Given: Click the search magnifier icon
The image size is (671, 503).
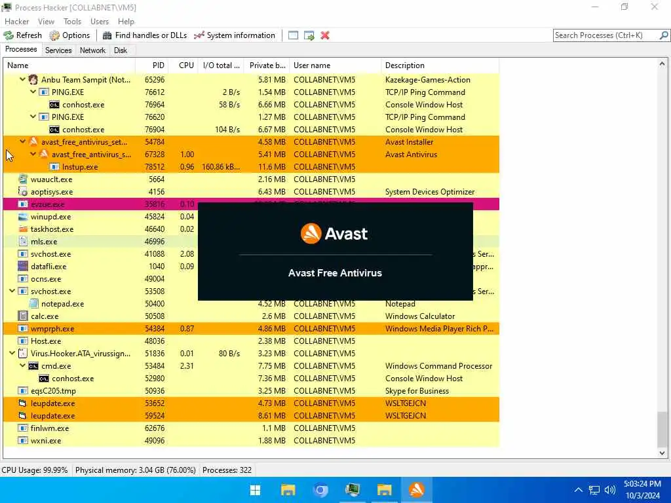Looking at the screenshot, I should click(x=664, y=35).
